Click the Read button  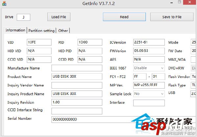coord(124,17)
